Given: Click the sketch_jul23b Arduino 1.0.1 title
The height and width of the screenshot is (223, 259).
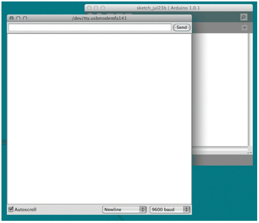Looking at the screenshot, I should (x=168, y=8).
